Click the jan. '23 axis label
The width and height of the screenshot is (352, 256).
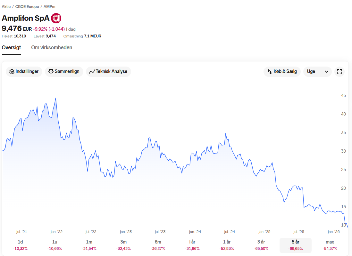coord(126,232)
